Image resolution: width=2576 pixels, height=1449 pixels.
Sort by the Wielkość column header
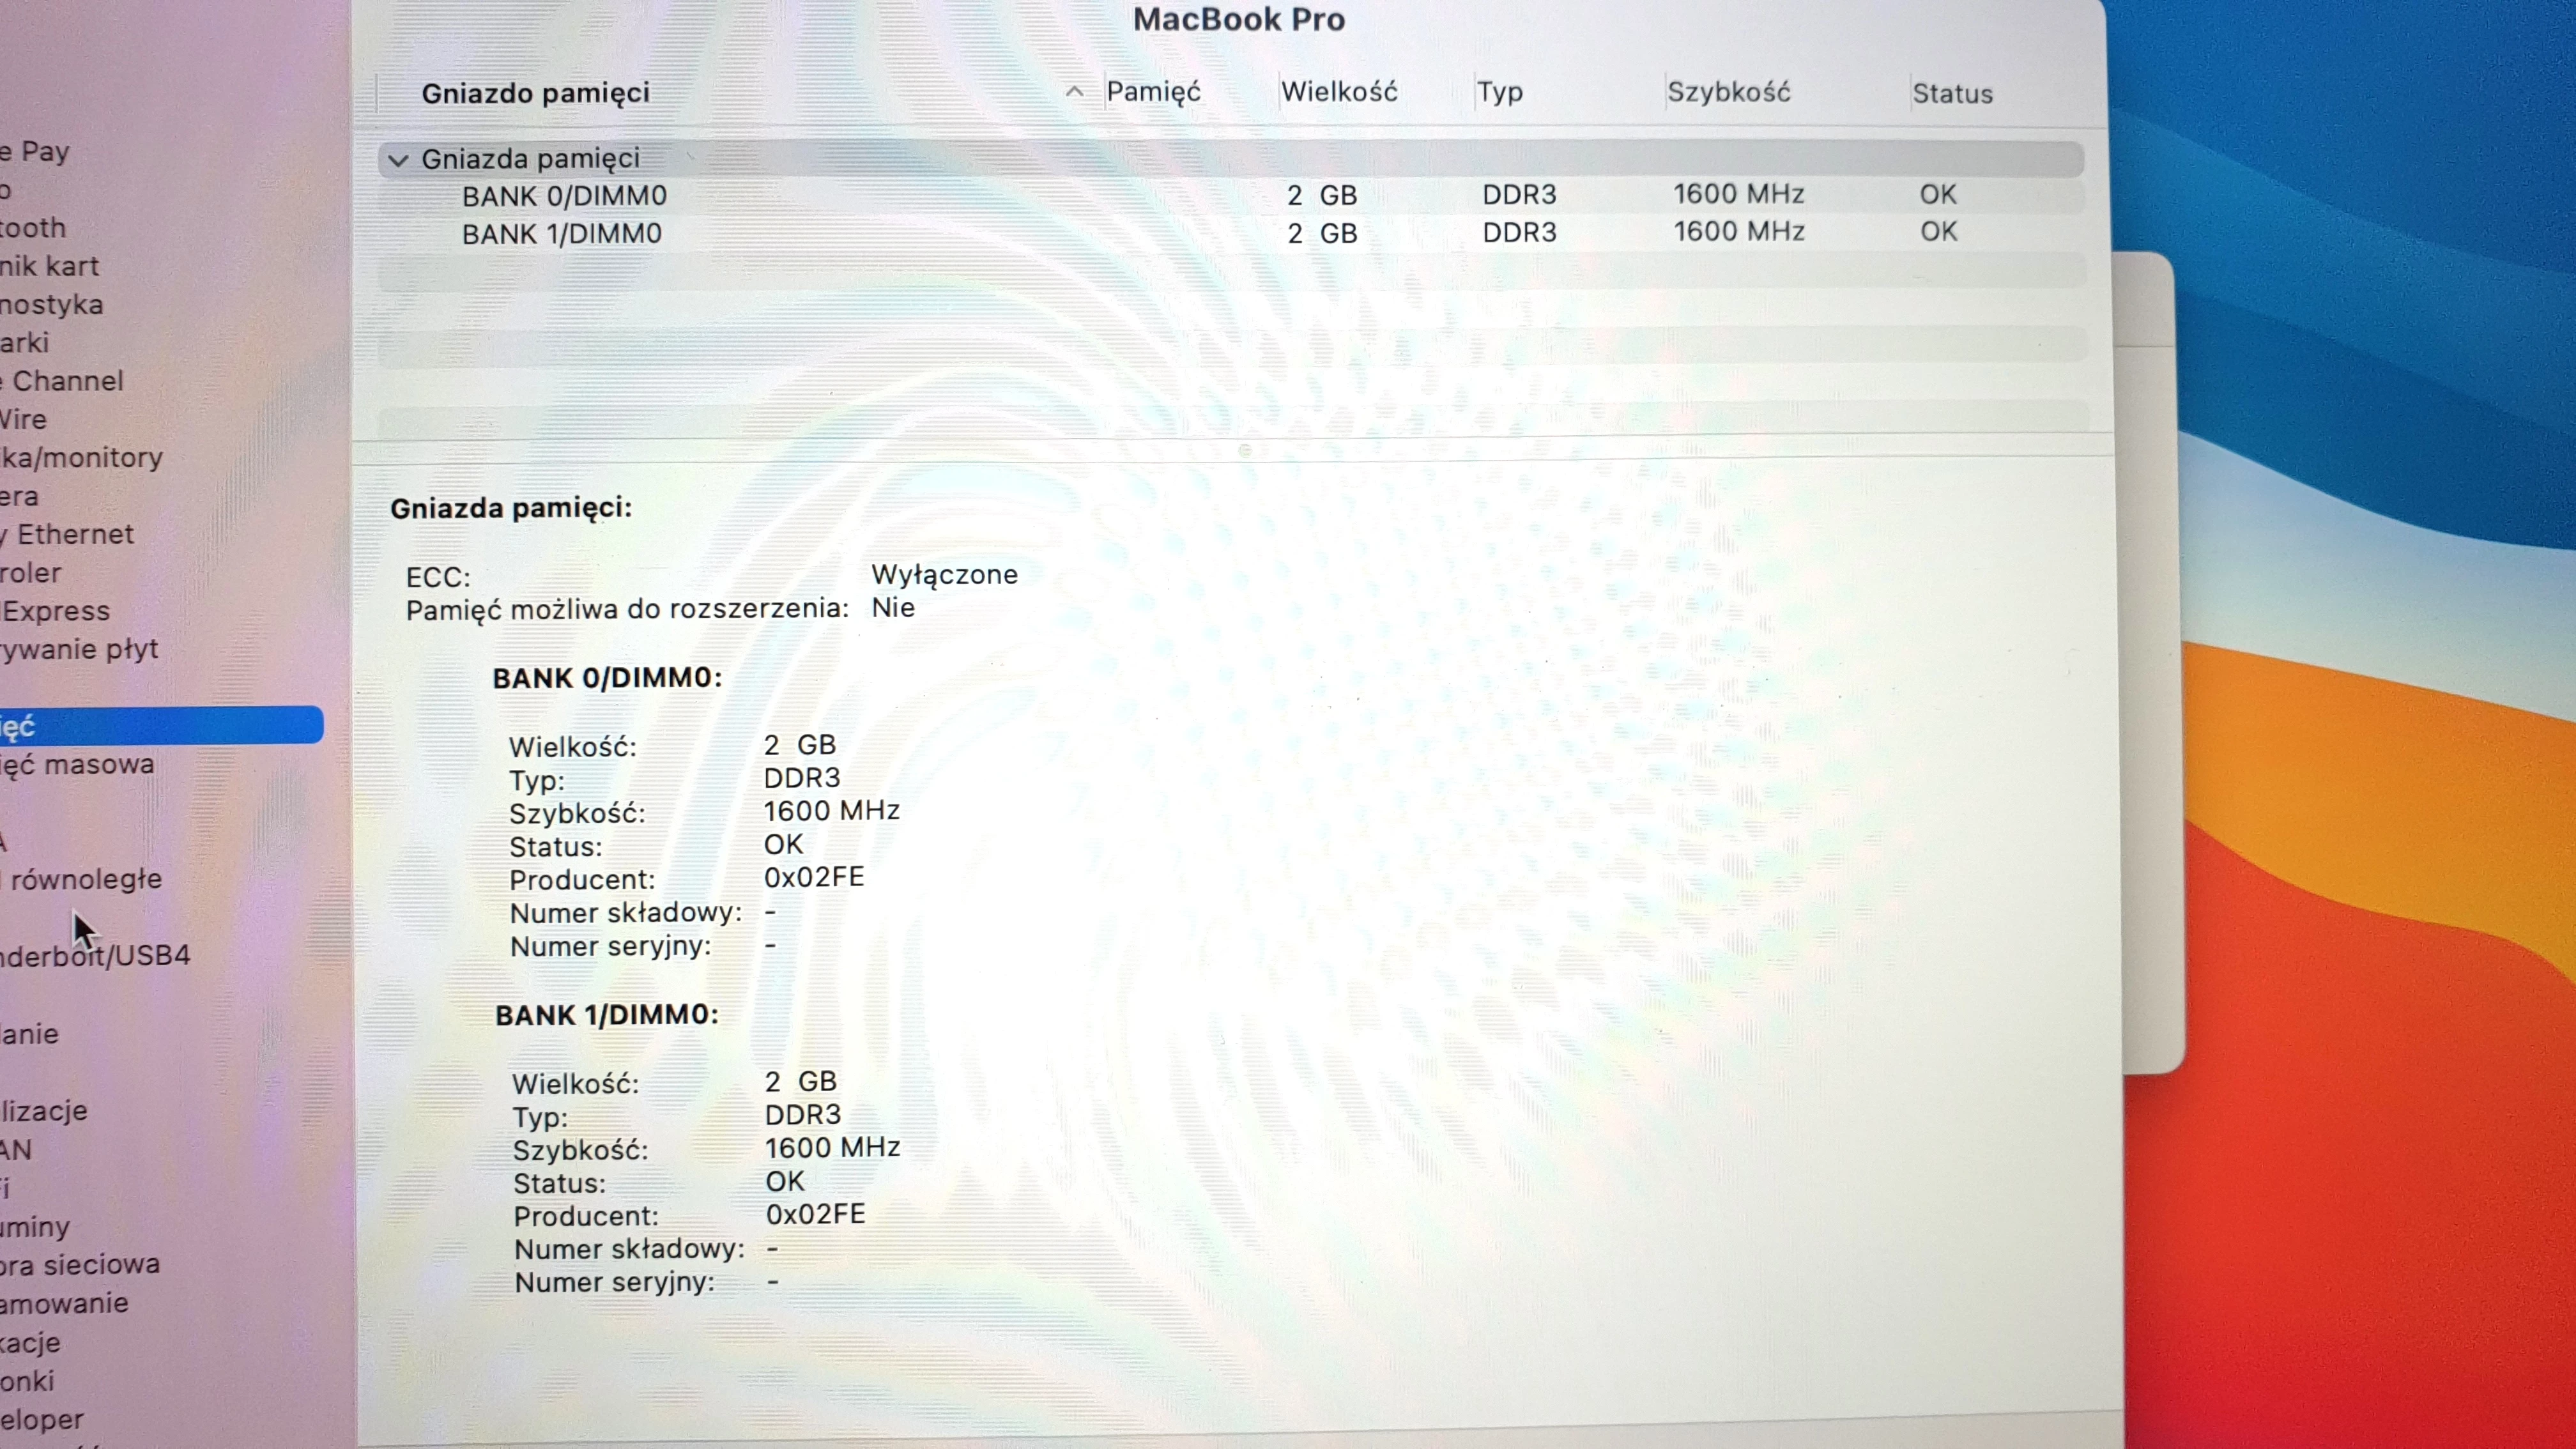pyautogui.click(x=1339, y=92)
